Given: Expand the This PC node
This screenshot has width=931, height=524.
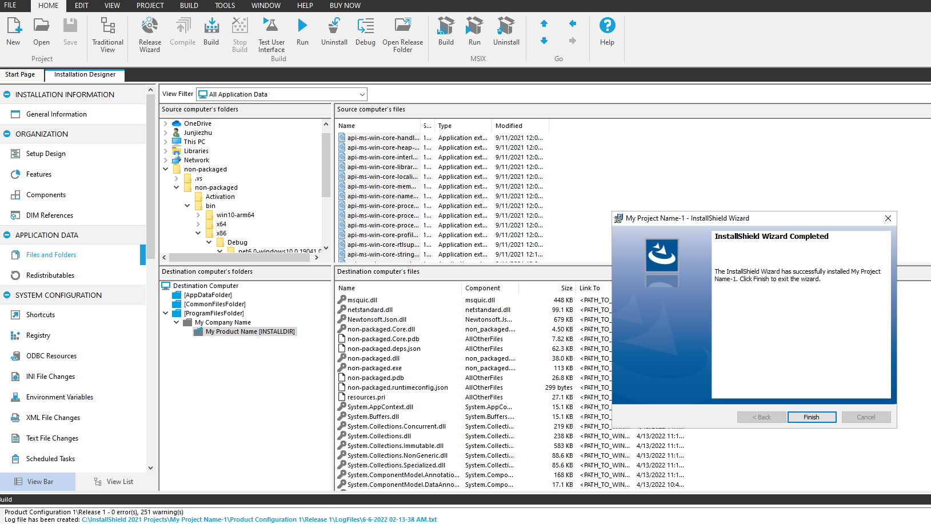Looking at the screenshot, I should (166, 142).
